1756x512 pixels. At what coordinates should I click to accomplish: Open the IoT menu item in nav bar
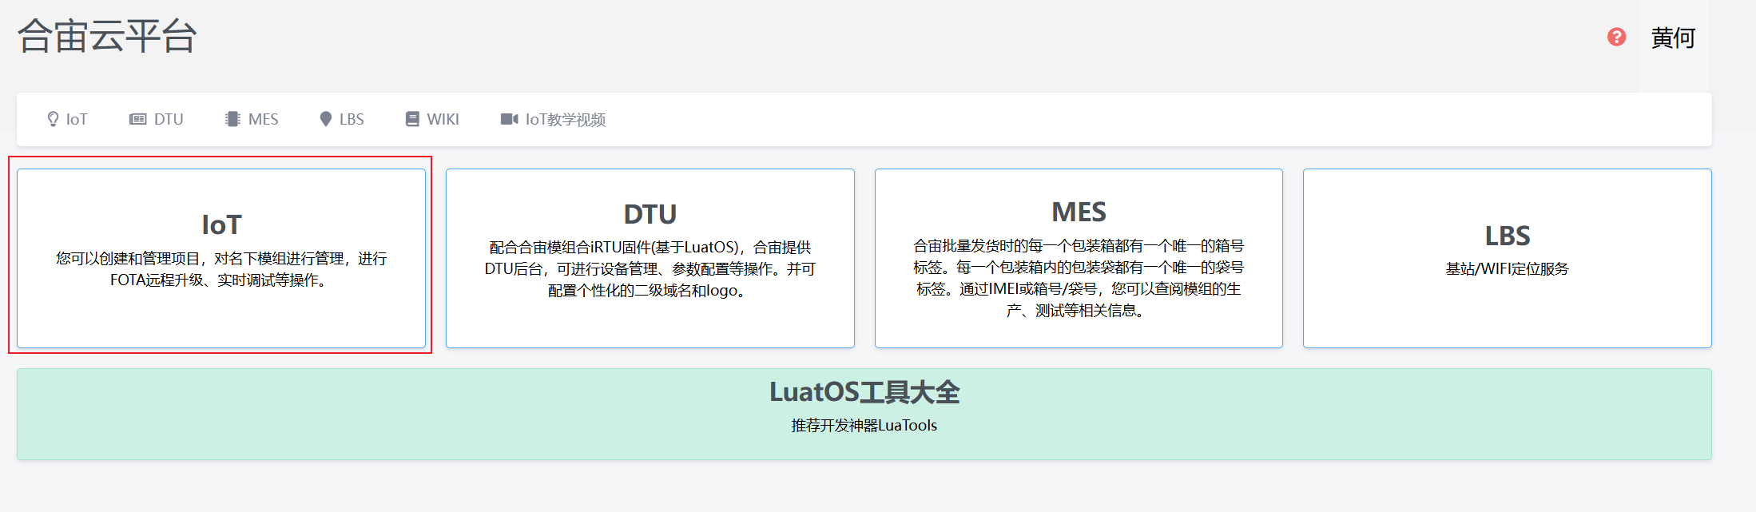[67, 119]
